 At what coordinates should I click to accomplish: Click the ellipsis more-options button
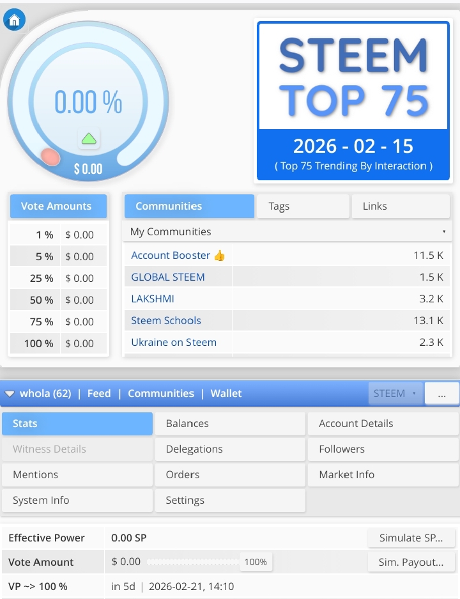tap(441, 394)
